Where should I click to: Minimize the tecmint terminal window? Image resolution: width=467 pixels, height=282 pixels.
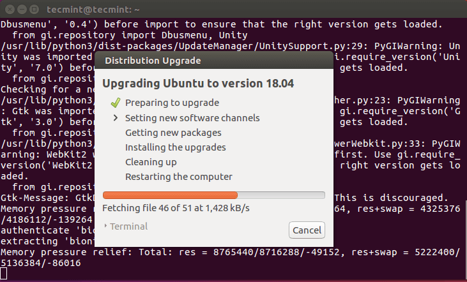[21, 9]
